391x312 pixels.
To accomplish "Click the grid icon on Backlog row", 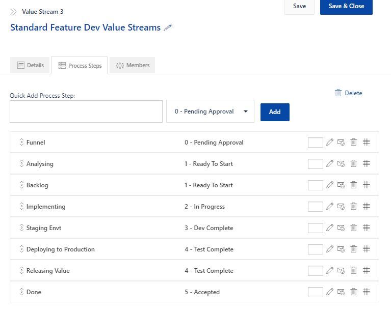I will (x=367, y=185).
